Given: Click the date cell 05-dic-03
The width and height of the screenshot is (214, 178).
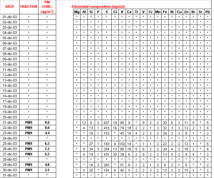Looking at the screenshot, I should 10,38.
